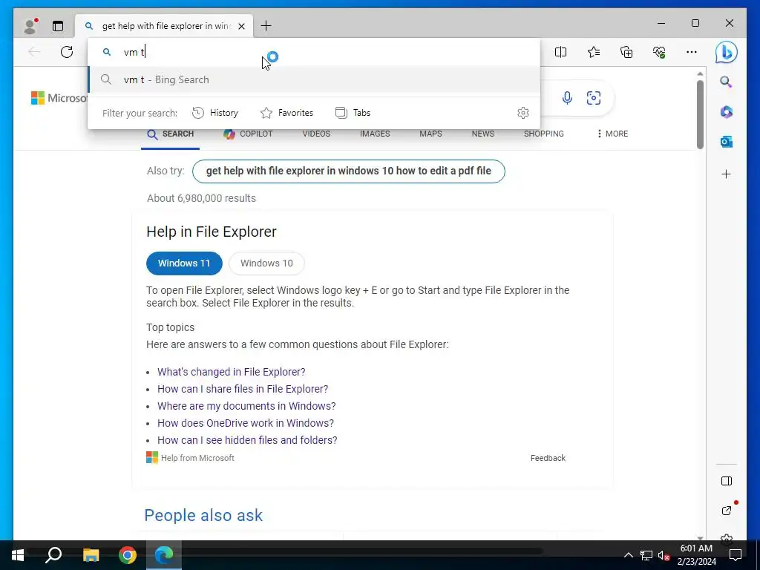This screenshot has width=760, height=570.
Task: Search by voice using microphone icon
Action: [567, 98]
